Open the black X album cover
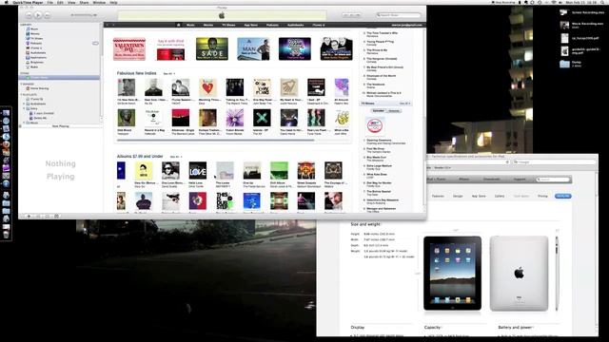Screen dimensions: 609x342 point(263,118)
